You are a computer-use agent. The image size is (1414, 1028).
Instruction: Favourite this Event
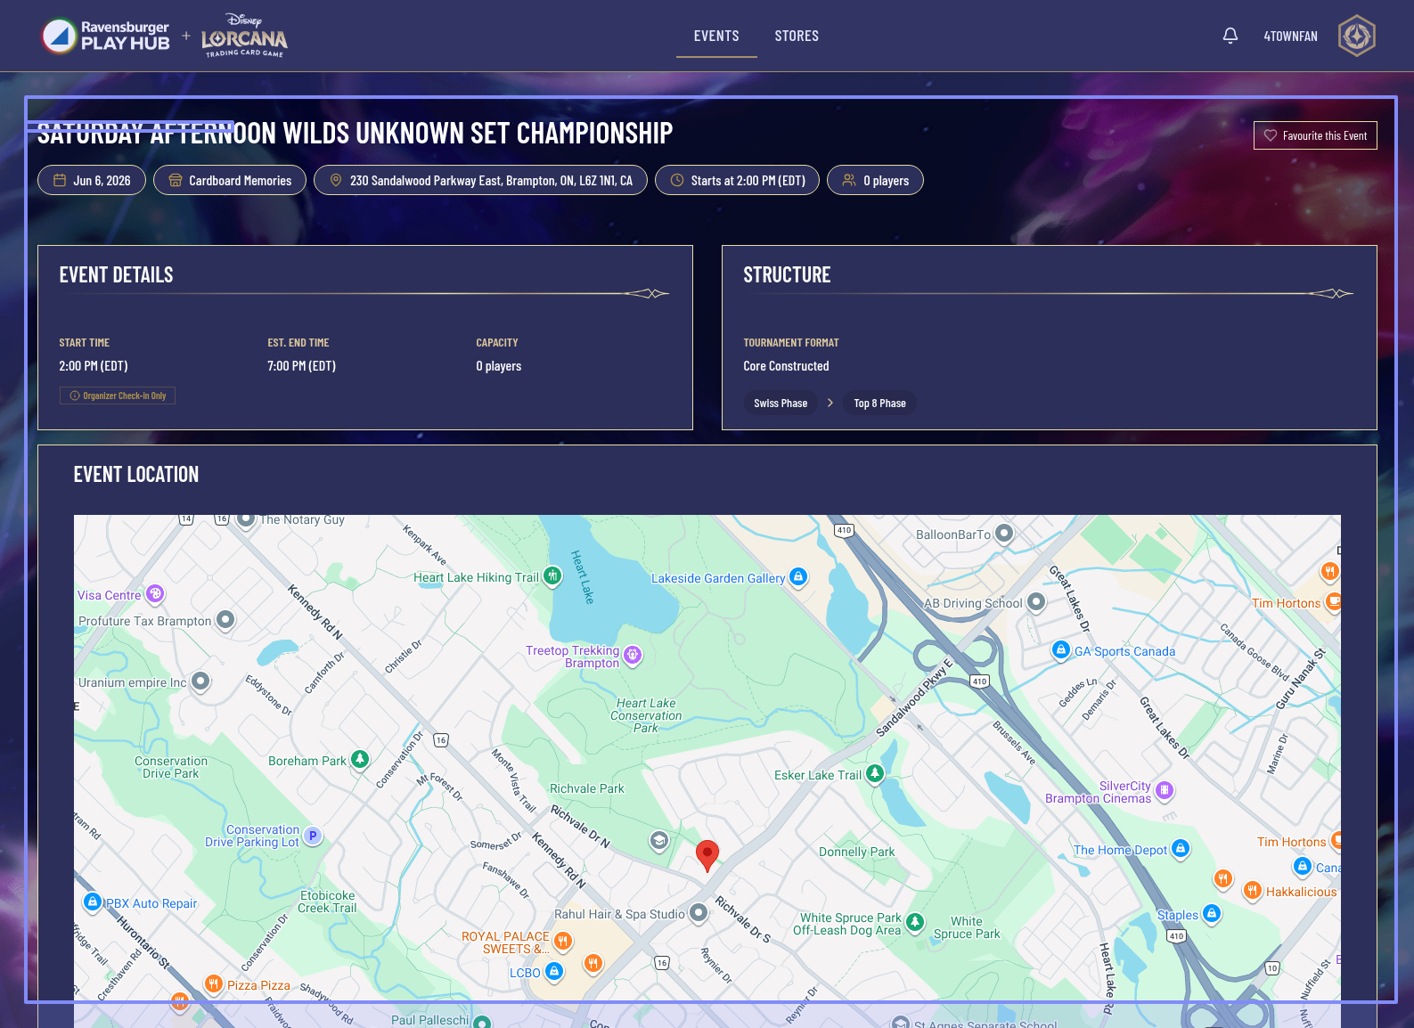click(x=1315, y=135)
